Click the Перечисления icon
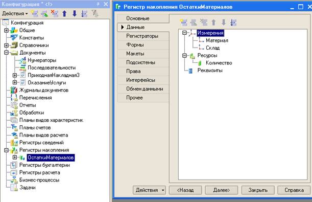The height and width of the screenshot is (202, 312). click(14, 98)
